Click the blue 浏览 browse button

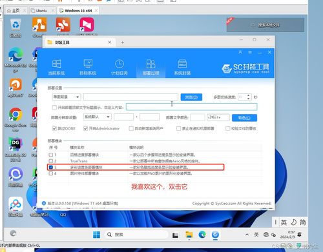point(191,97)
